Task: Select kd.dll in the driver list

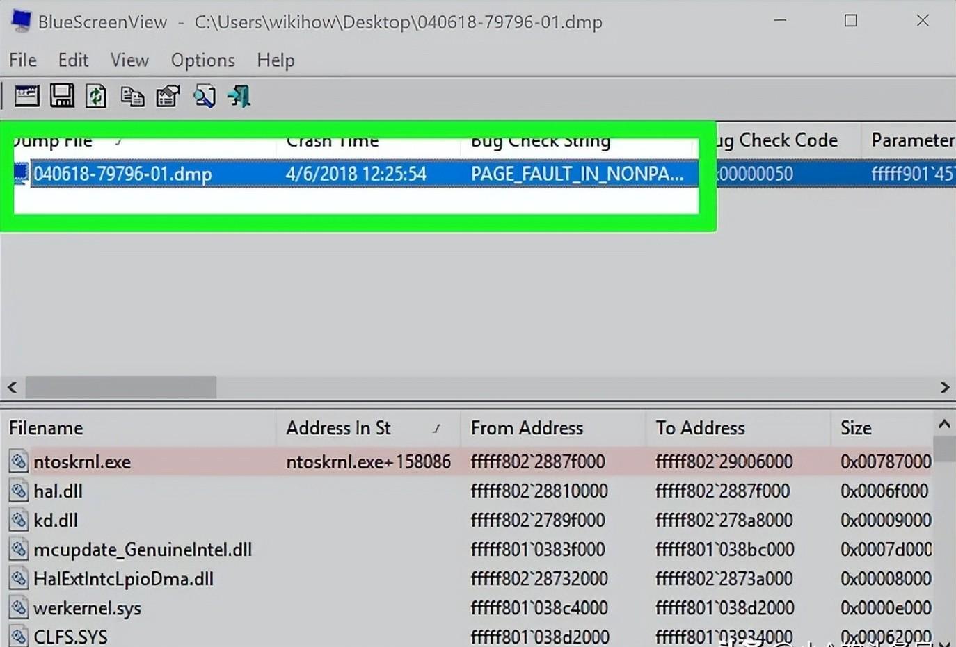Action: [x=56, y=520]
